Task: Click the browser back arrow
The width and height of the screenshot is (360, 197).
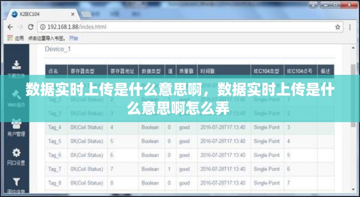Action: pos(11,27)
